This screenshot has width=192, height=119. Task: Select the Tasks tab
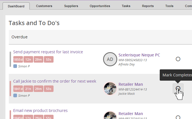point(126,6)
